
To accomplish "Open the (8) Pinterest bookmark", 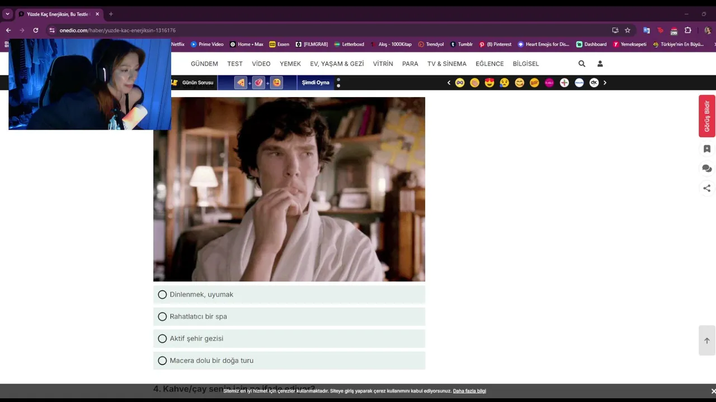I will 495,44.
